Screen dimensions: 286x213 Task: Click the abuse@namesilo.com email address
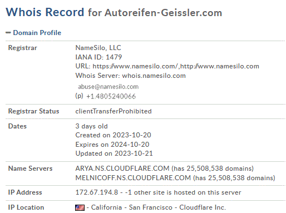click(108, 87)
